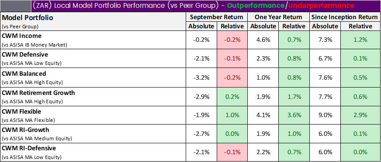381x162 pixels.
Task: Click the 9.0% since inception absolute value
Action: click(x=325, y=115)
